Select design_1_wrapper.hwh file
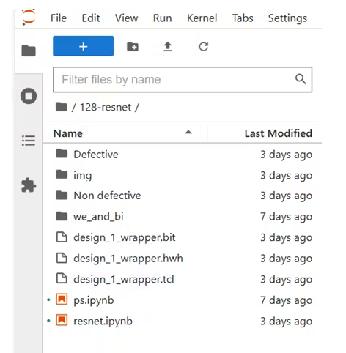The height and width of the screenshot is (353, 346). tap(183, 259)
